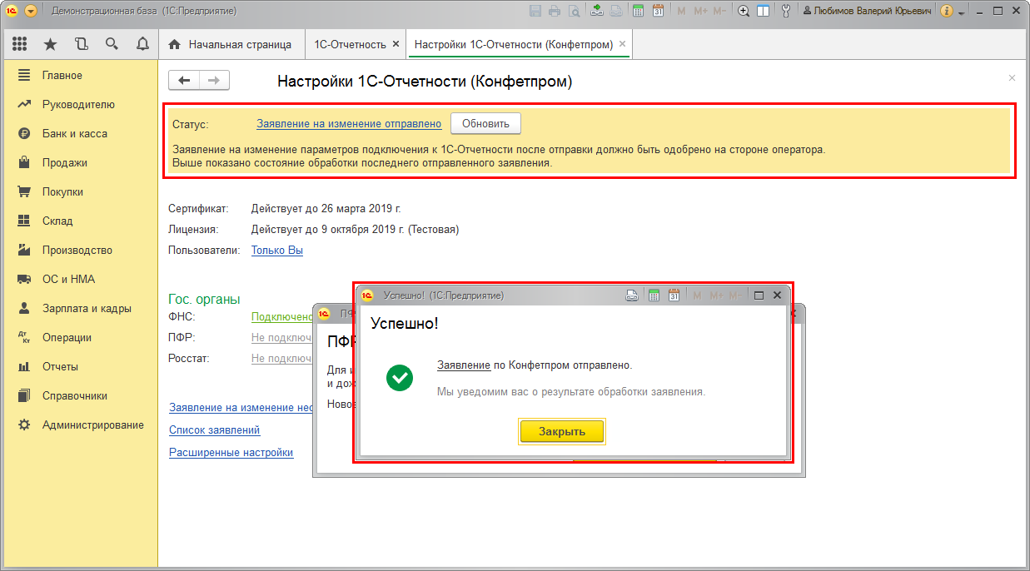Click the Только Вы users link
This screenshot has height=571, width=1030.
pos(277,250)
